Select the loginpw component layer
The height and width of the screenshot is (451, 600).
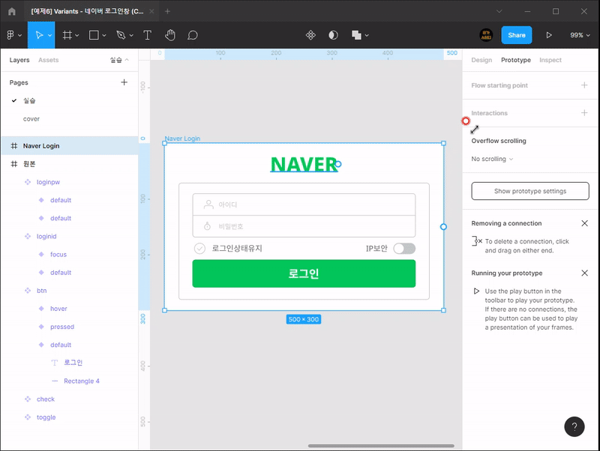tap(69, 182)
